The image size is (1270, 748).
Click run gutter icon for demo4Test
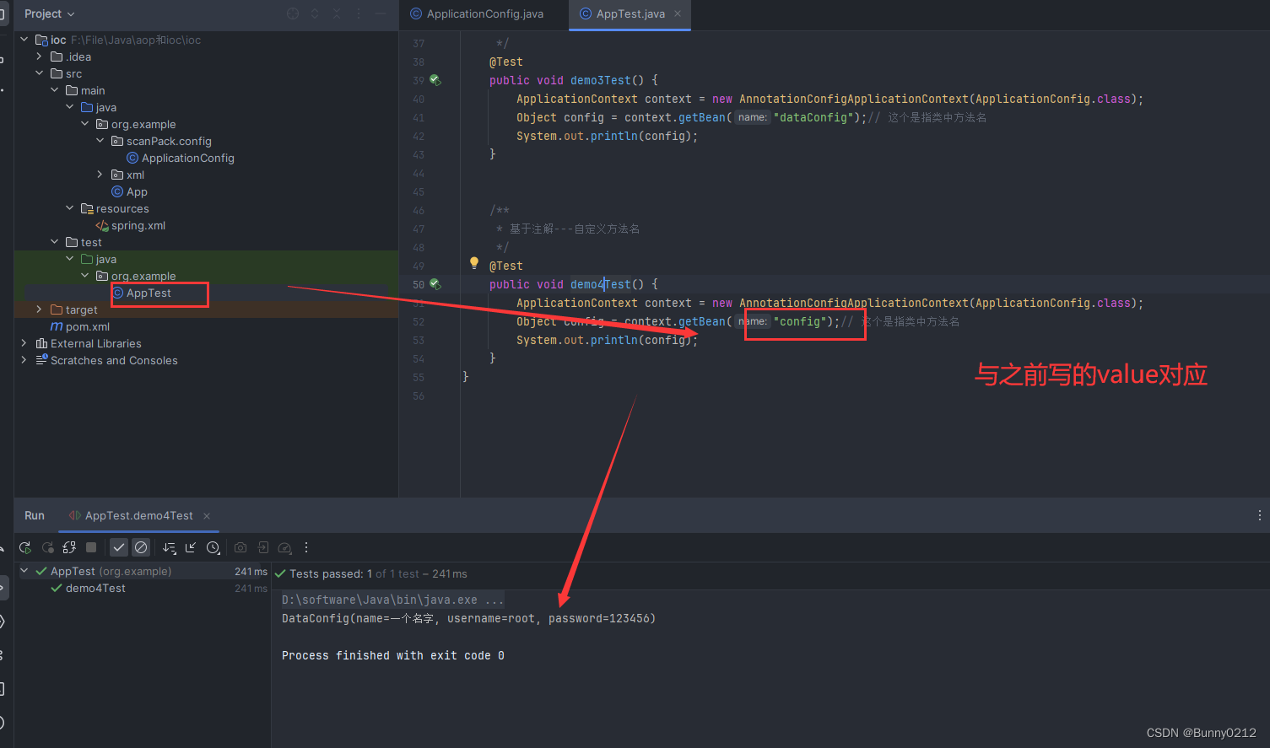[x=435, y=284]
